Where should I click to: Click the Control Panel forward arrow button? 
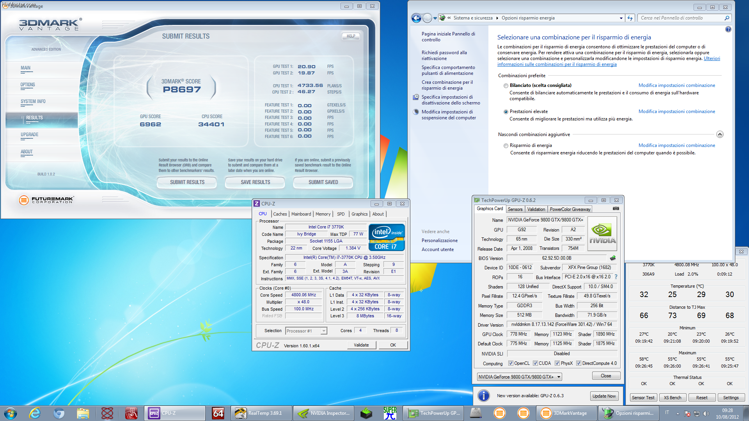pos(427,18)
